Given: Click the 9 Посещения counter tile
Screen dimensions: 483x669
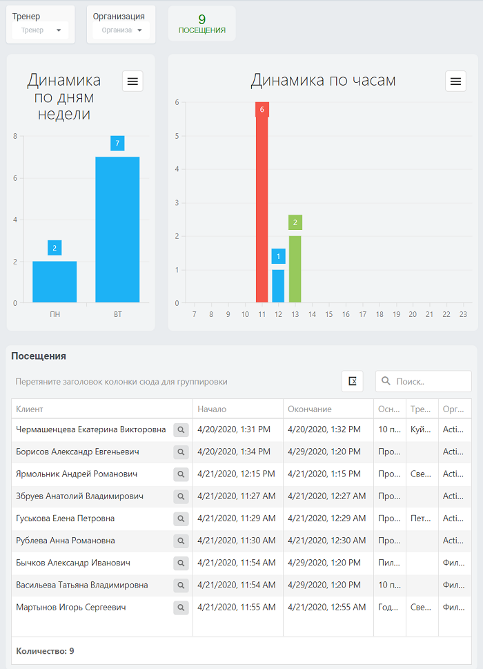Looking at the screenshot, I should click(202, 24).
